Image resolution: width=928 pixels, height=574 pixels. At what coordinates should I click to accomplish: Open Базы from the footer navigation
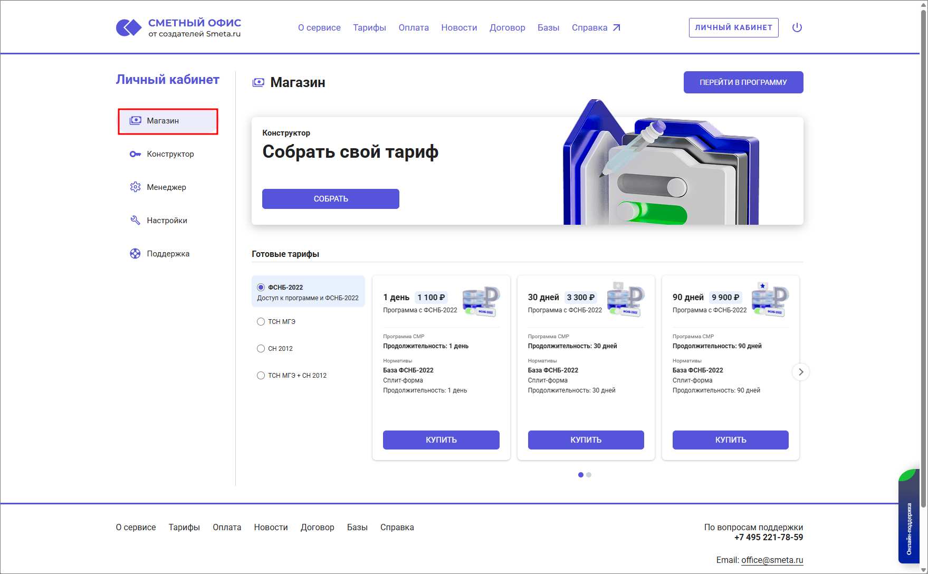(357, 527)
